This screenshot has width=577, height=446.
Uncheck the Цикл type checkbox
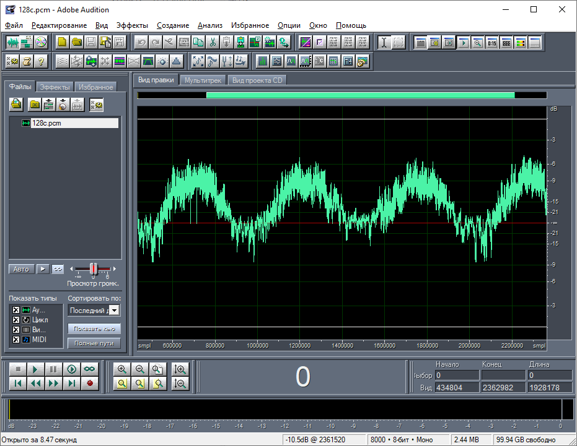tap(16, 320)
